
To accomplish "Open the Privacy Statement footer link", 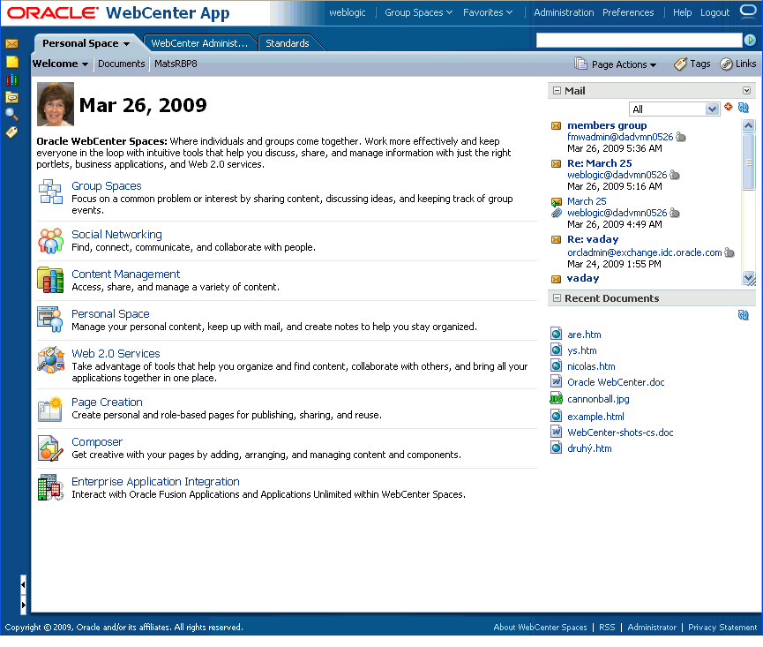I will pos(722,627).
